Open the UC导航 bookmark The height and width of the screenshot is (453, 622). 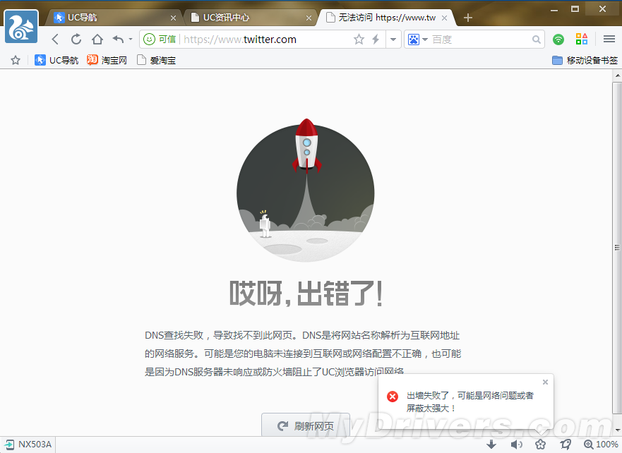(56, 60)
